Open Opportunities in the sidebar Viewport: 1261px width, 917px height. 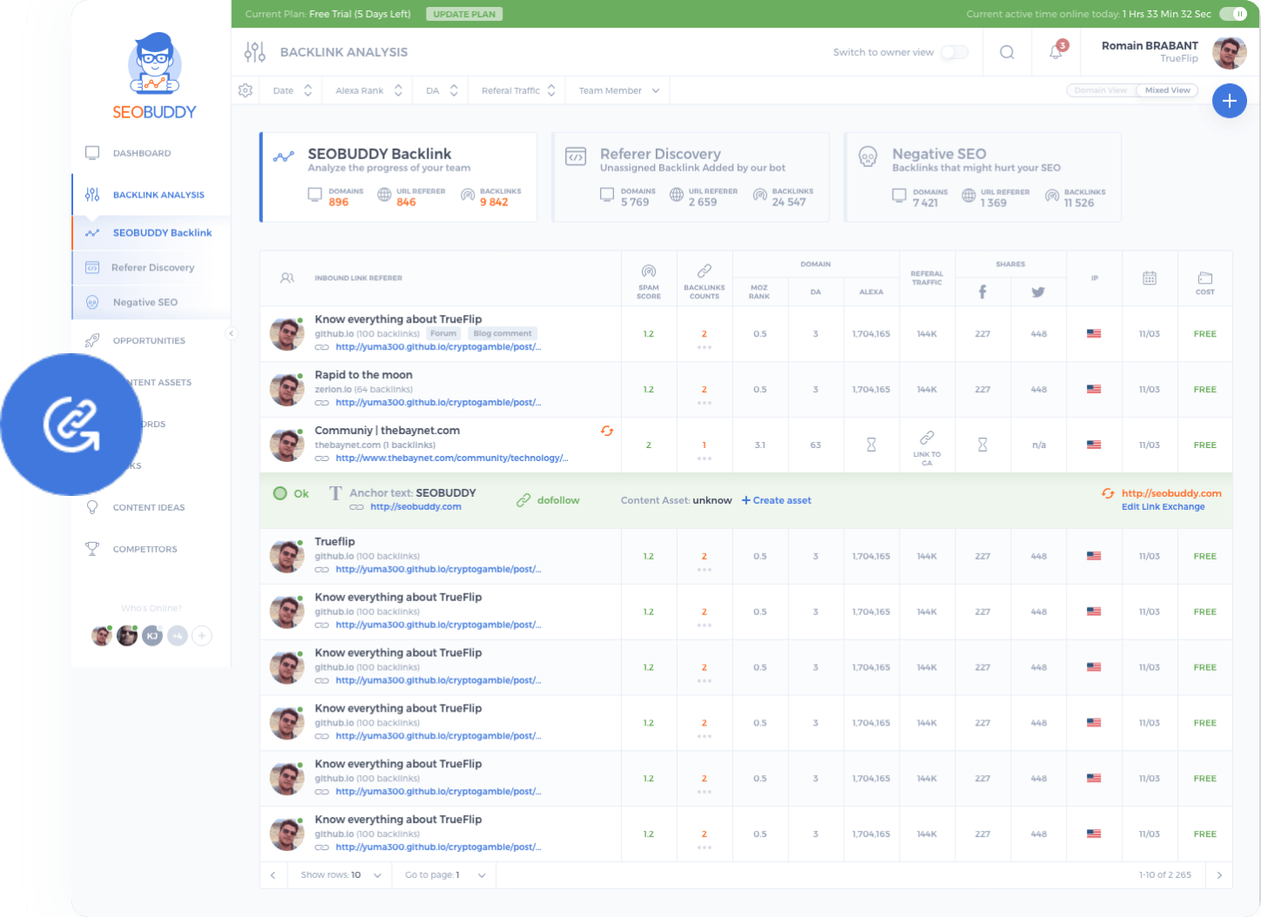click(148, 341)
